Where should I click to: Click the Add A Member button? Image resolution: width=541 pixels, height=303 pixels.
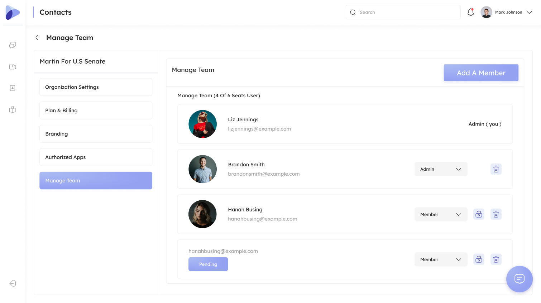pos(481,73)
